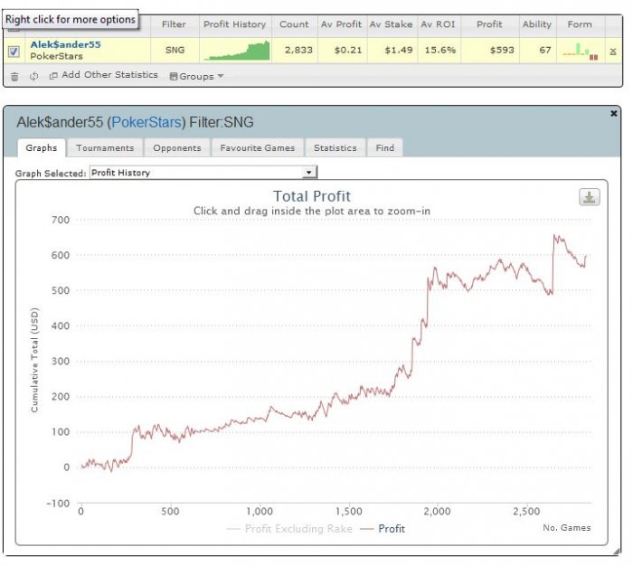Sort by the Av ROI column header
633x566 pixels.
tap(438, 24)
